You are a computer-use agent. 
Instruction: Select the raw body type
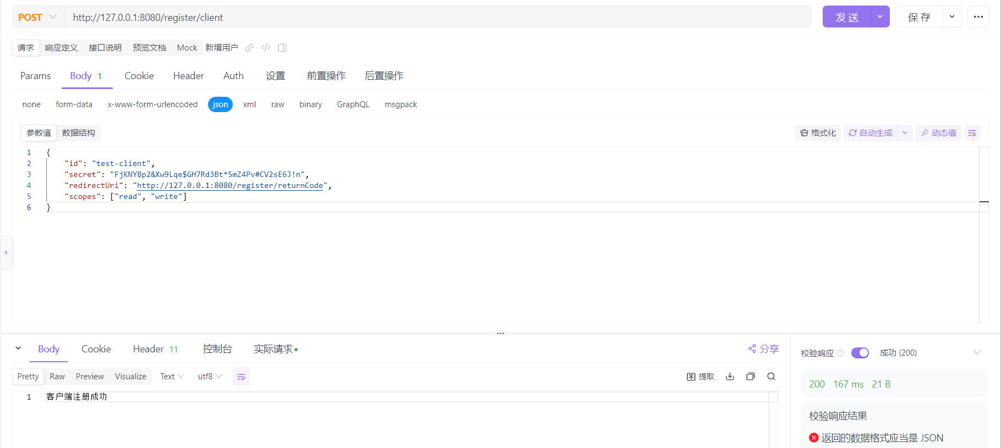point(278,104)
